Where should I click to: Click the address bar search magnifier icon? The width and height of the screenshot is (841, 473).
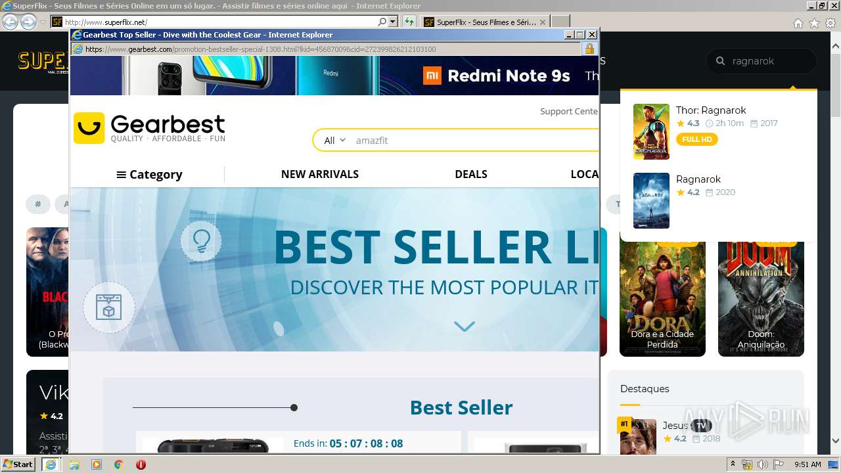(382, 22)
